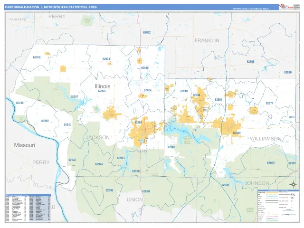Select ZIP code label 62959
Image resolution: width=304 pixels, height=228 pixels.
coord(237,133)
